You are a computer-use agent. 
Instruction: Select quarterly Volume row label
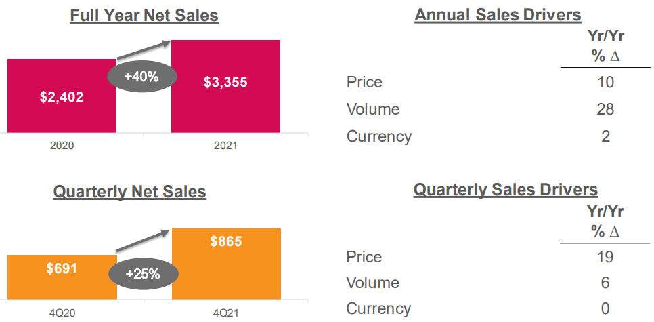[x=373, y=283]
